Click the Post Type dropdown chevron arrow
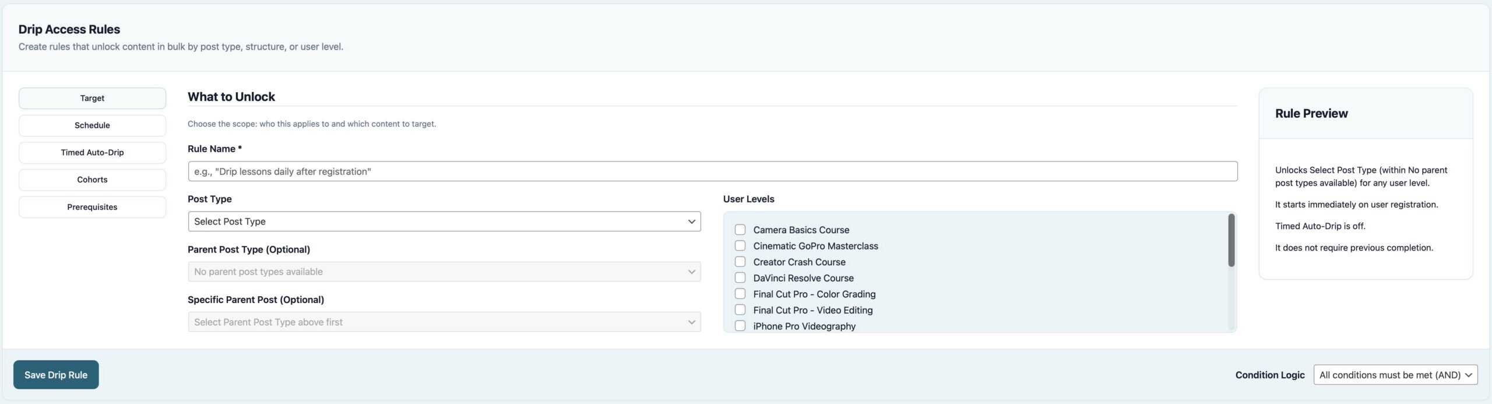 pos(691,222)
